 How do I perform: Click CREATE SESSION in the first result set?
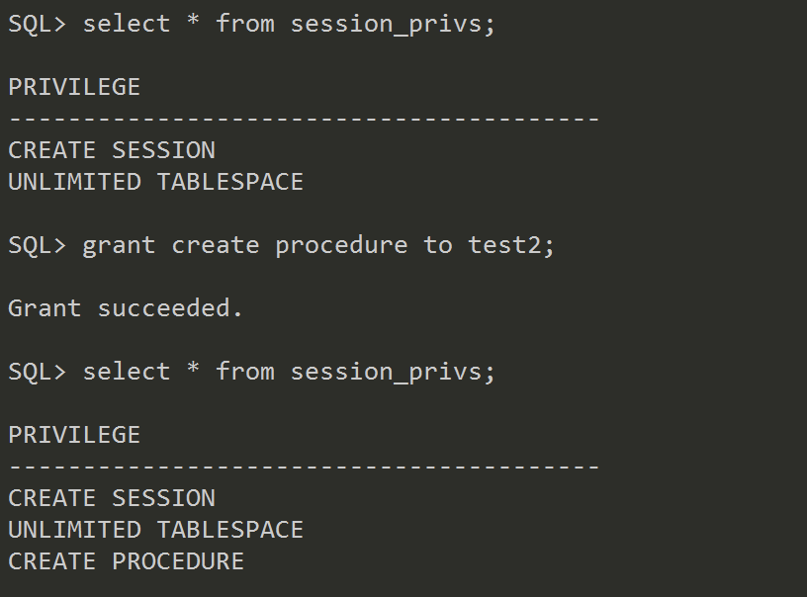[x=112, y=150]
